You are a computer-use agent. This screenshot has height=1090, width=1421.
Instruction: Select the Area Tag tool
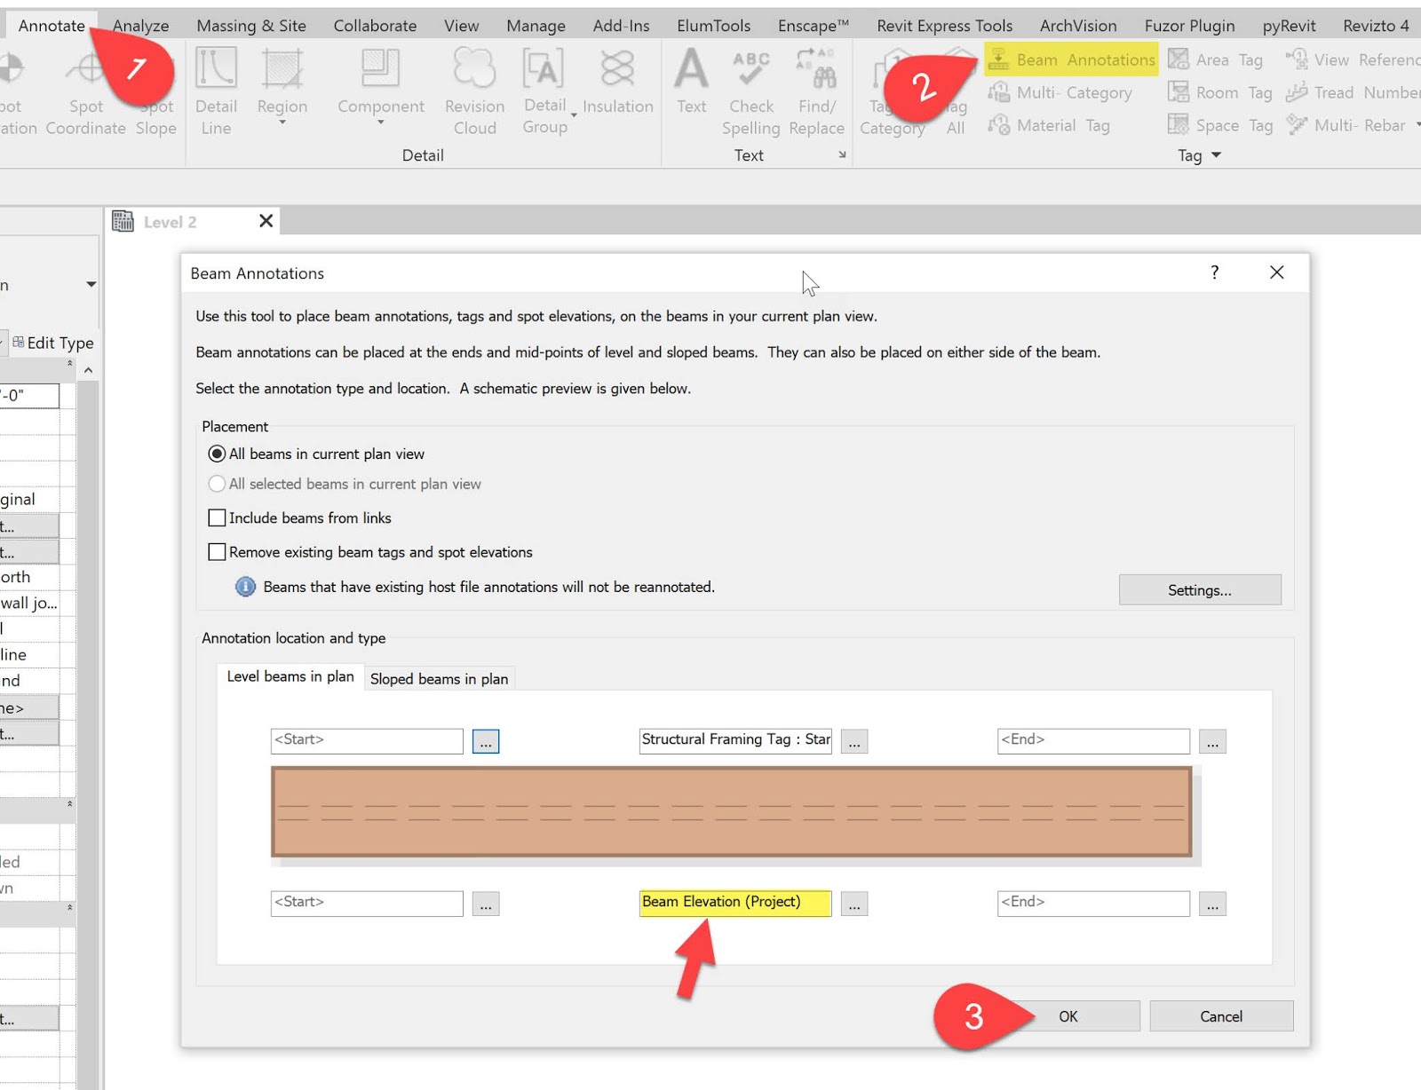[1217, 59]
